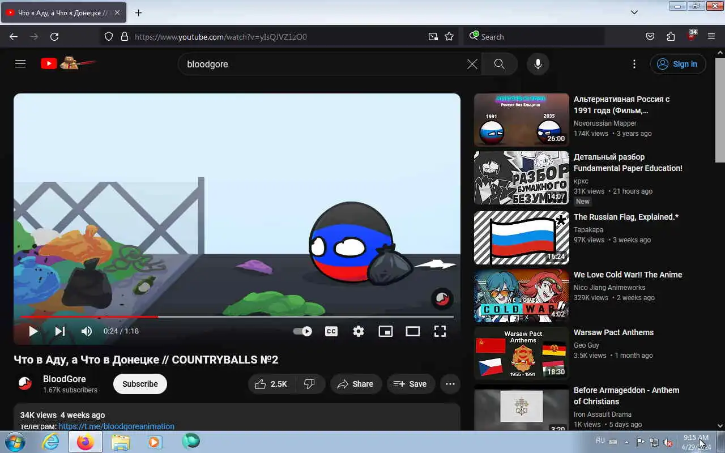The width and height of the screenshot is (725, 453).
Task: Open Before Armageddon - Anthem of Christians
Action: pos(626,396)
